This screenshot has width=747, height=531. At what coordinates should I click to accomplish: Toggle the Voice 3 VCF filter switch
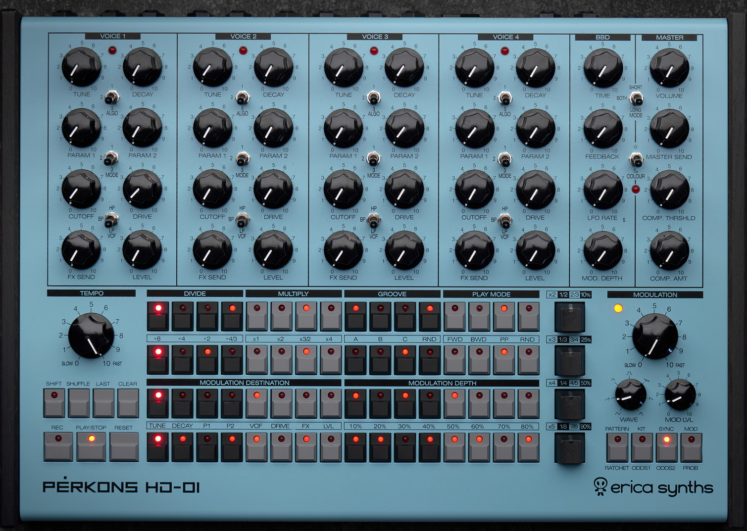point(374,220)
